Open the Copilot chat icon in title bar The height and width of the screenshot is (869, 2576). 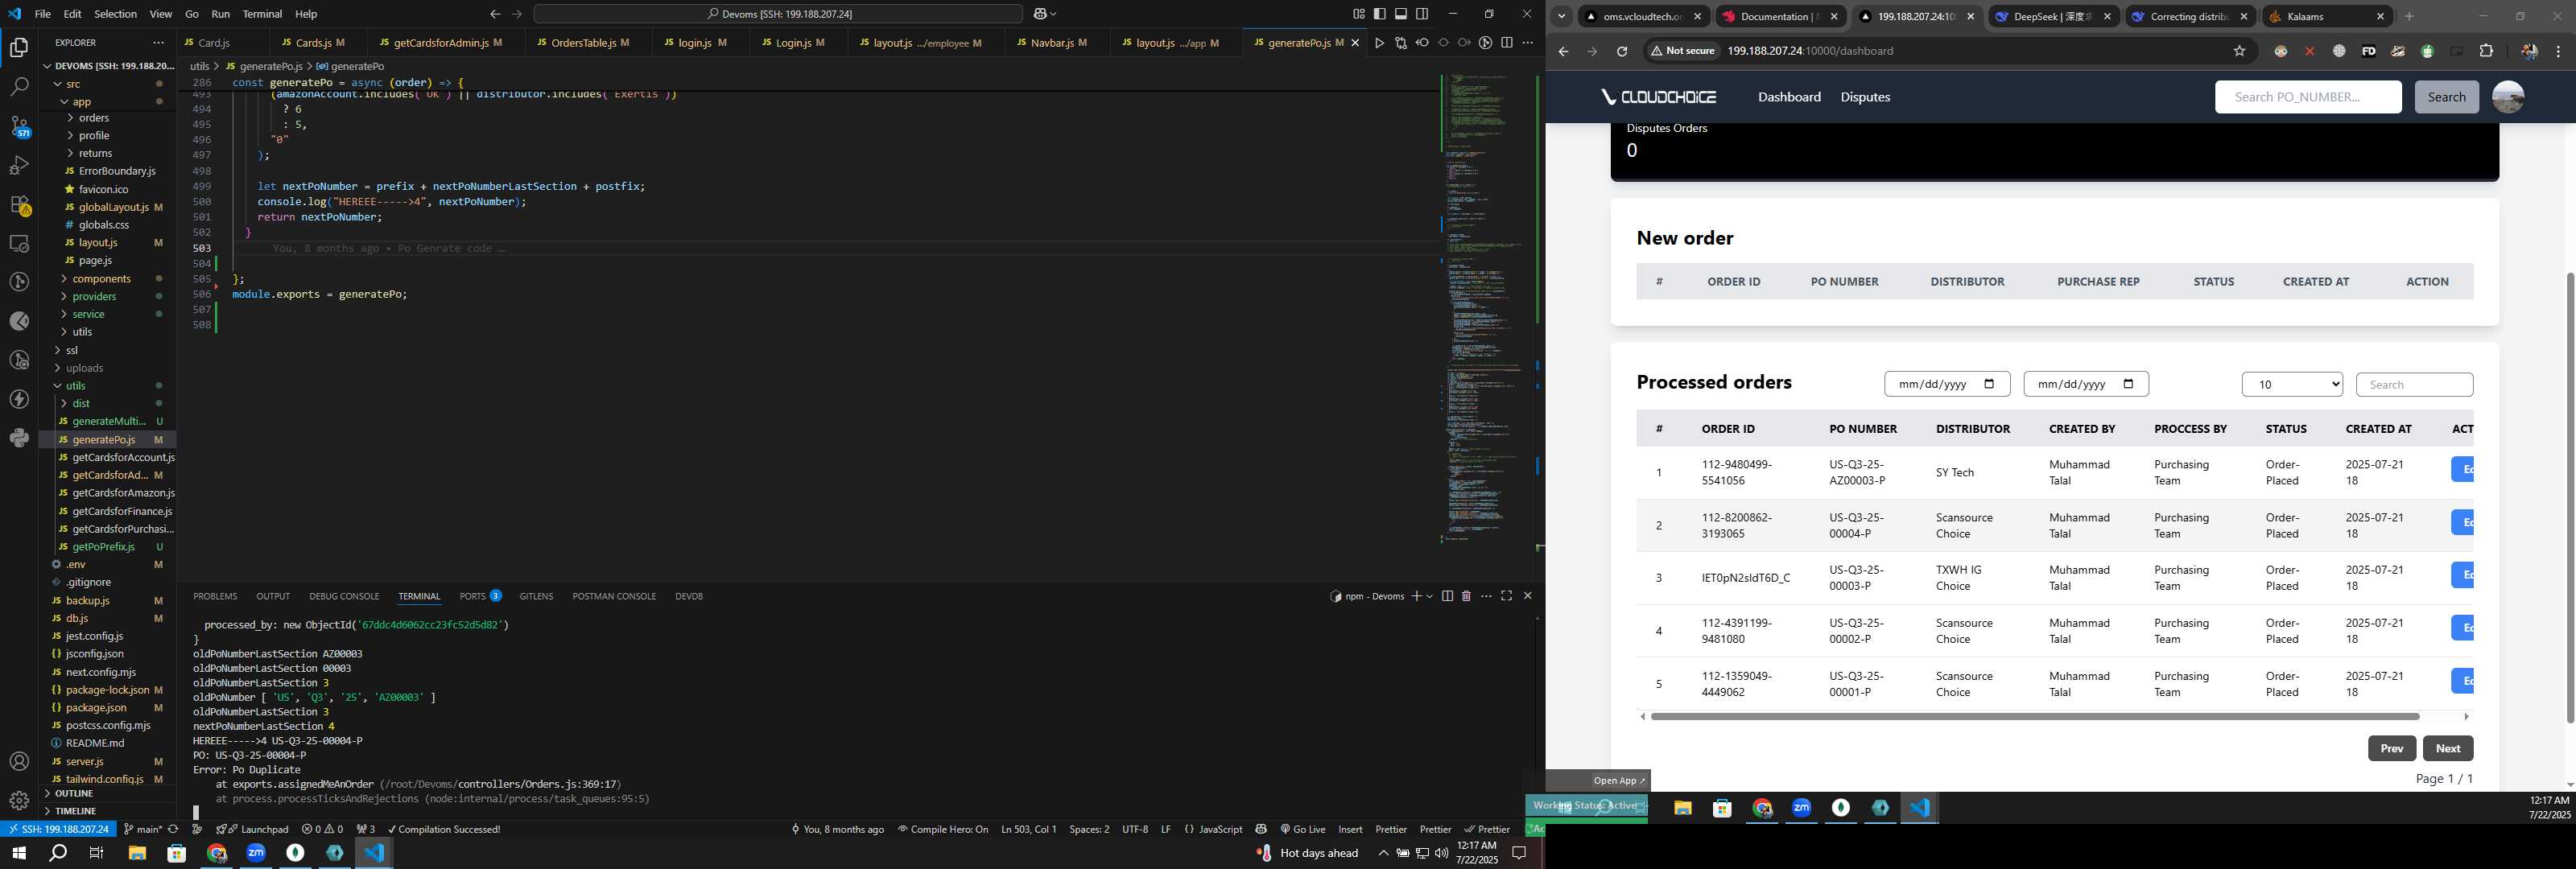tap(1040, 14)
